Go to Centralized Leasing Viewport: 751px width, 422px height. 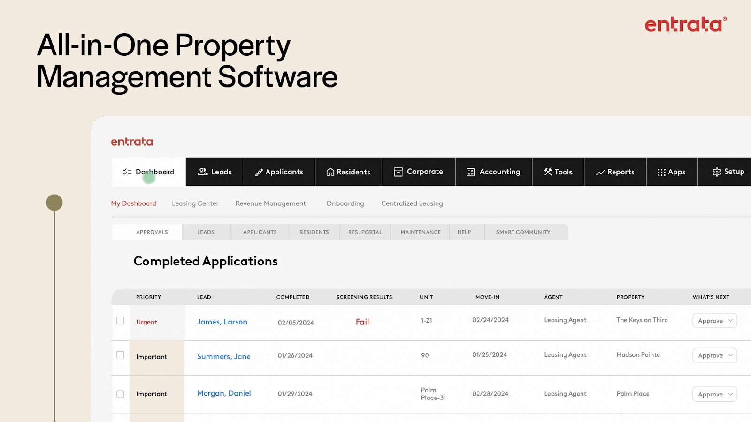412,203
